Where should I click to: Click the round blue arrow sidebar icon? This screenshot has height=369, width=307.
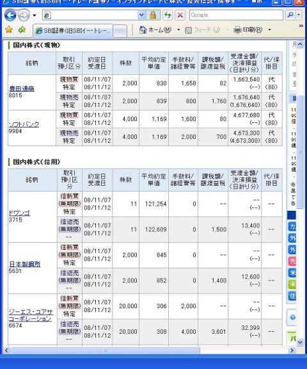pos(292,317)
